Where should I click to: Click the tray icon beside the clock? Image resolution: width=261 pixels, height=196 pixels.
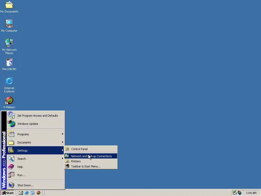(240, 193)
